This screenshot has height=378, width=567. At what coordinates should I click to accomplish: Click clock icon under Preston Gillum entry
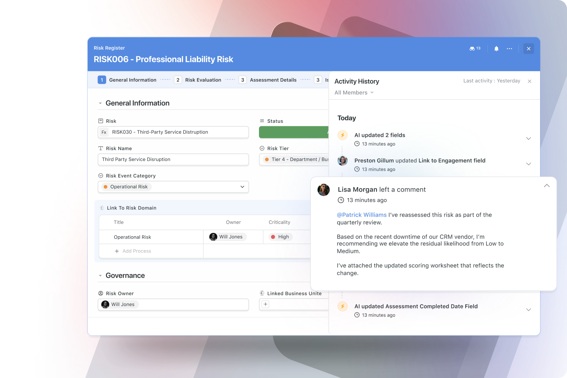[357, 169]
